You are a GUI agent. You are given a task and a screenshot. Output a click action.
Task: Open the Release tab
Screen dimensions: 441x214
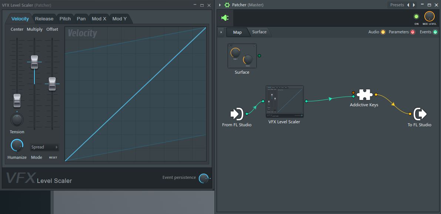pos(44,19)
